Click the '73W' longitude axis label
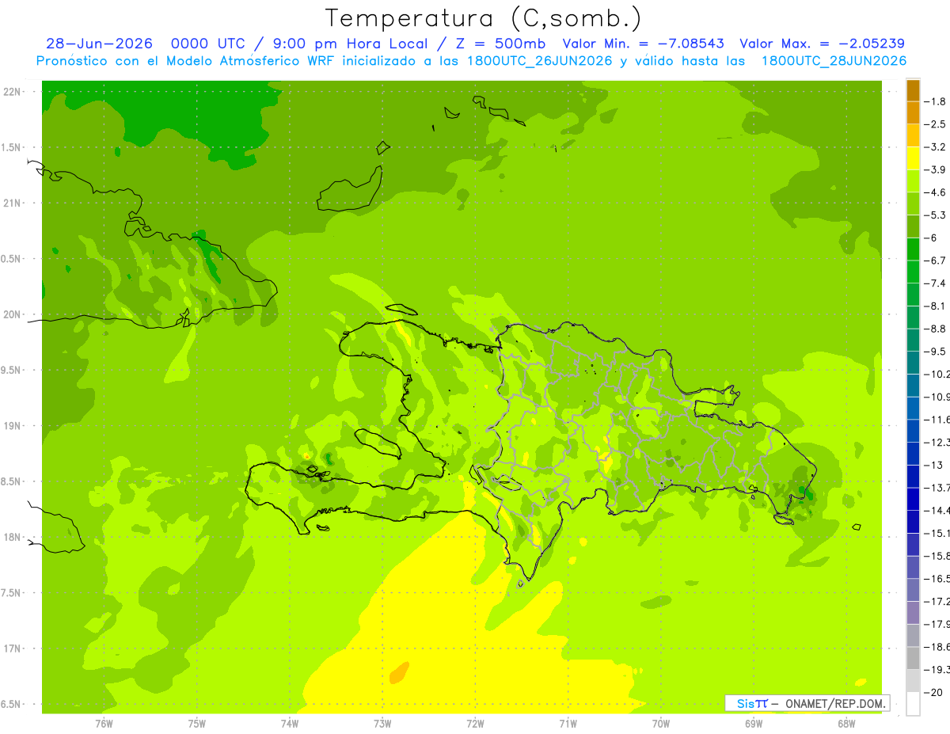Viewport: 950px width, 734px height. [382, 724]
